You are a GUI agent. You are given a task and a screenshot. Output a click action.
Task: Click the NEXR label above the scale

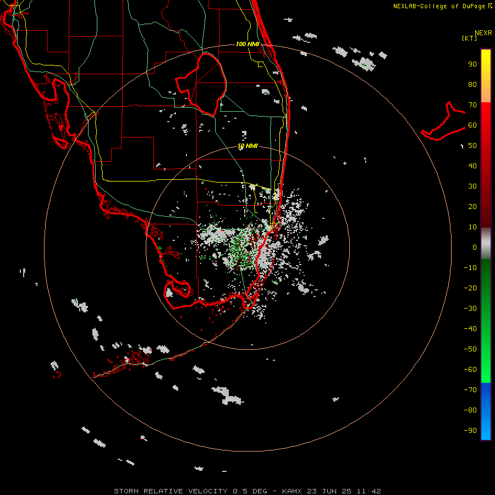click(x=483, y=33)
